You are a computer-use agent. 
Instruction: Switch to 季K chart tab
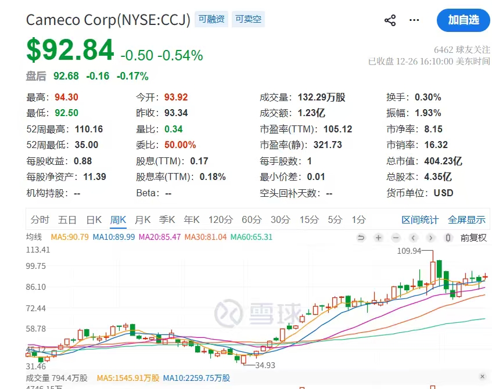coord(167,219)
